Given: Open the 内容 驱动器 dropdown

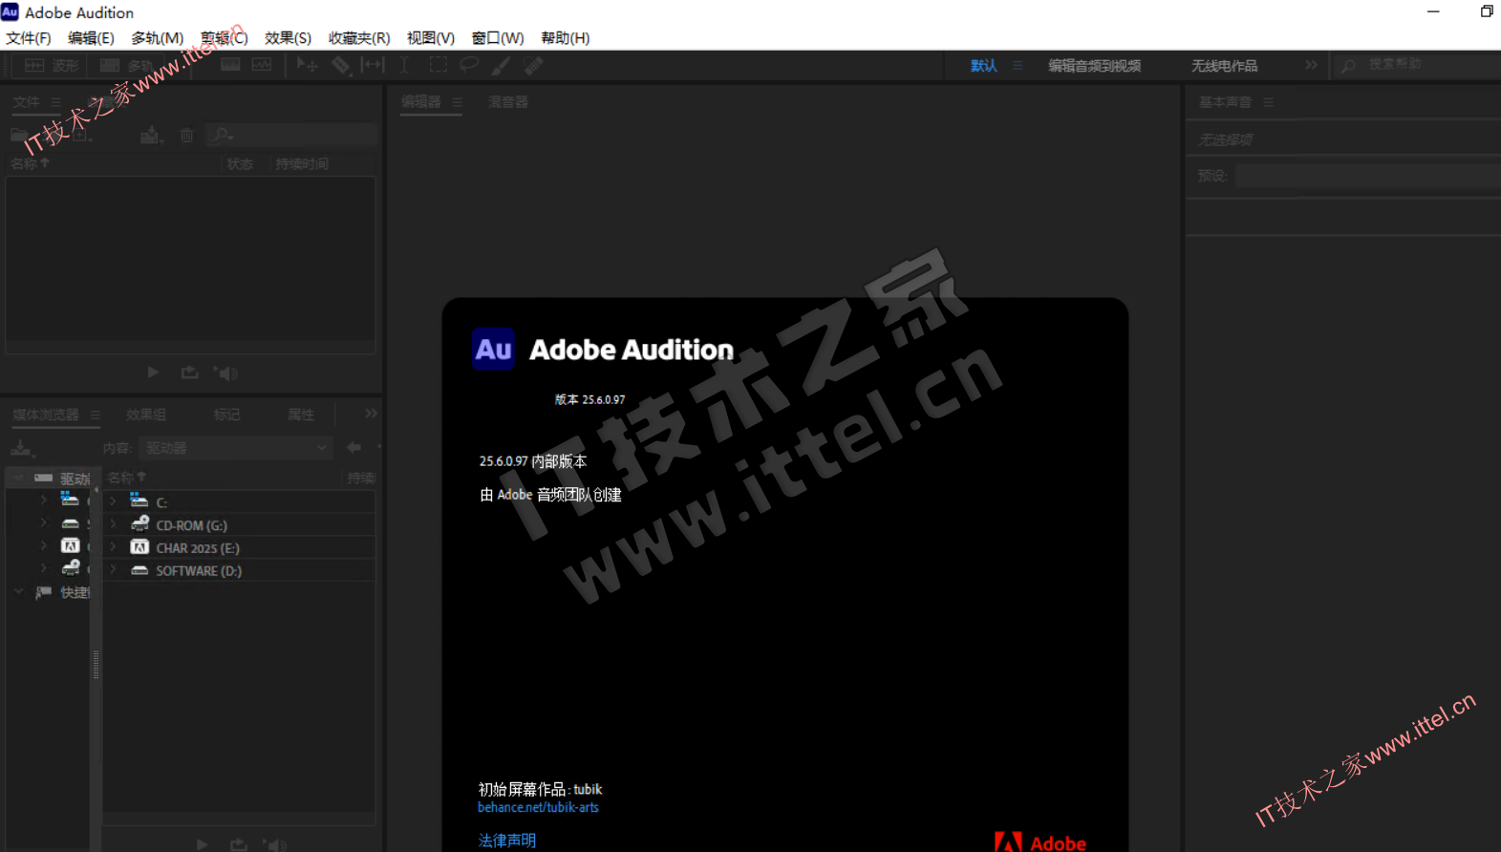Looking at the screenshot, I should [235, 448].
